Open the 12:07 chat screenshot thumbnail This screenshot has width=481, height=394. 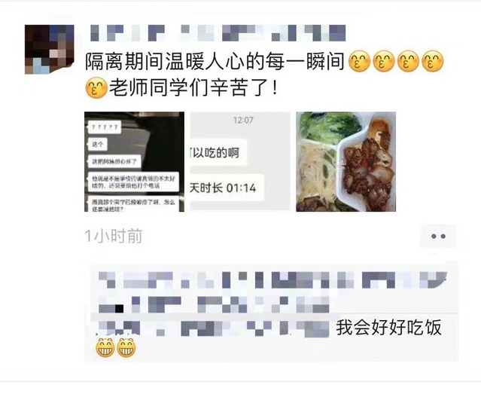[240, 161]
